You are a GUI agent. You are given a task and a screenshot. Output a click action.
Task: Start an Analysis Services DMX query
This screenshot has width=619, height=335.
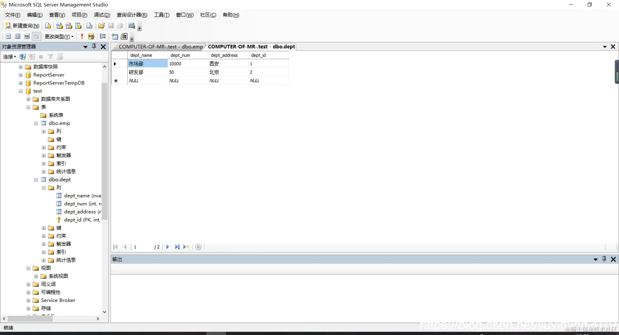[69, 26]
